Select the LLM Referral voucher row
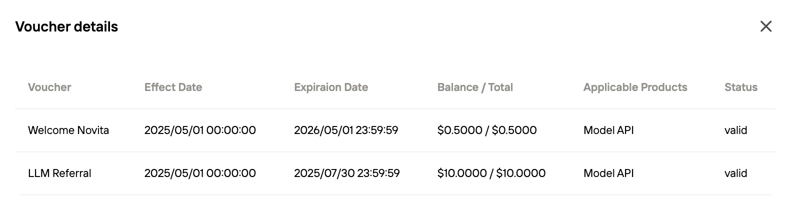 point(59,173)
